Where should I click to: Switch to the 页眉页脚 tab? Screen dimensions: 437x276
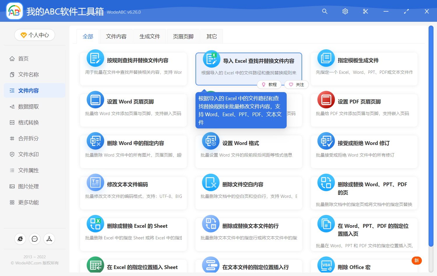pyautogui.click(x=183, y=36)
